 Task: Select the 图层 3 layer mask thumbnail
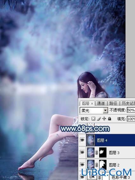point(103,152)
